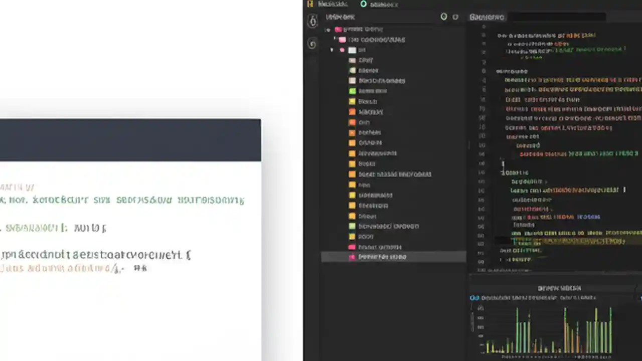Open the collapse-all icon beside the refresh icon

pyautogui.click(x=455, y=17)
